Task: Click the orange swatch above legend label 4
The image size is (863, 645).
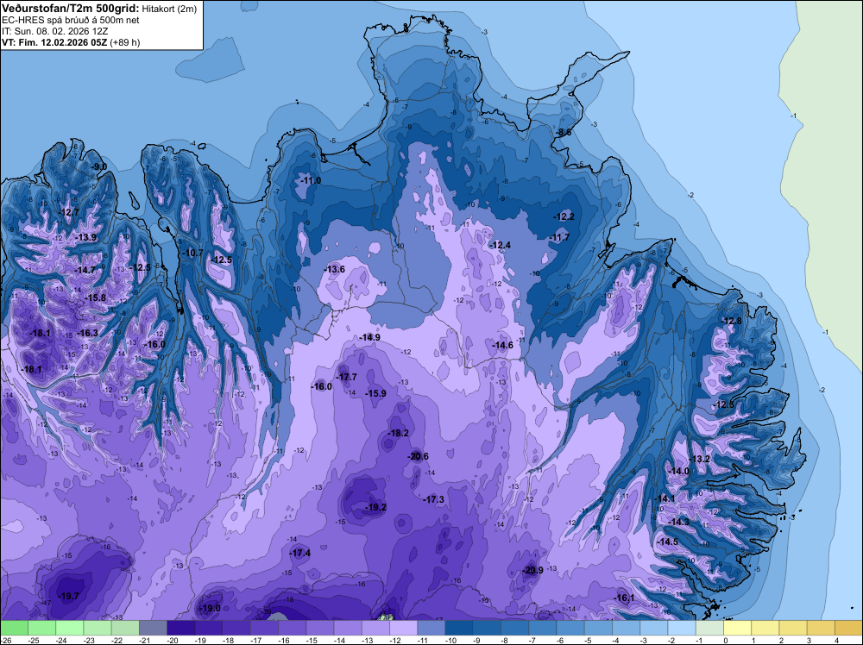Action: click(848, 628)
